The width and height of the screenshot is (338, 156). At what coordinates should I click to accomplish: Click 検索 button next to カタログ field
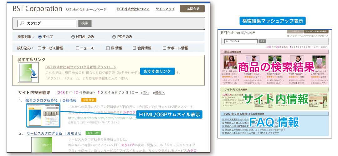click(85, 23)
